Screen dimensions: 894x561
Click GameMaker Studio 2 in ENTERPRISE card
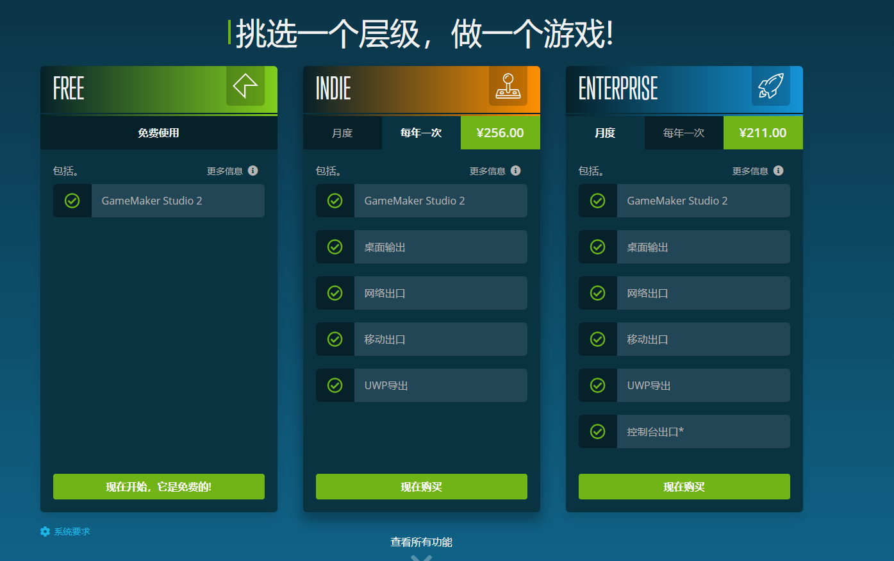pos(677,201)
